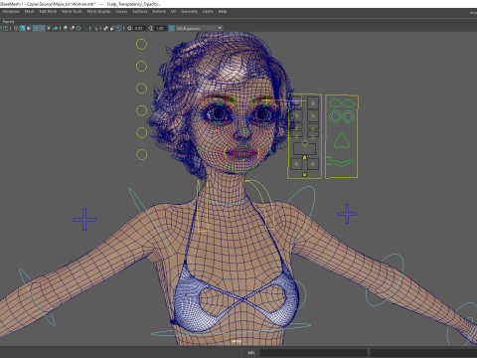Select the third yellow circle control from top
The height and width of the screenshot is (358, 477).
tap(141, 89)
